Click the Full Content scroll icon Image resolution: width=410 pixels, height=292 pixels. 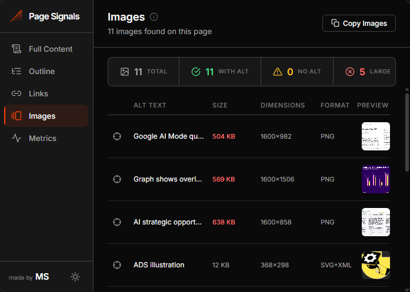(16, 49)
